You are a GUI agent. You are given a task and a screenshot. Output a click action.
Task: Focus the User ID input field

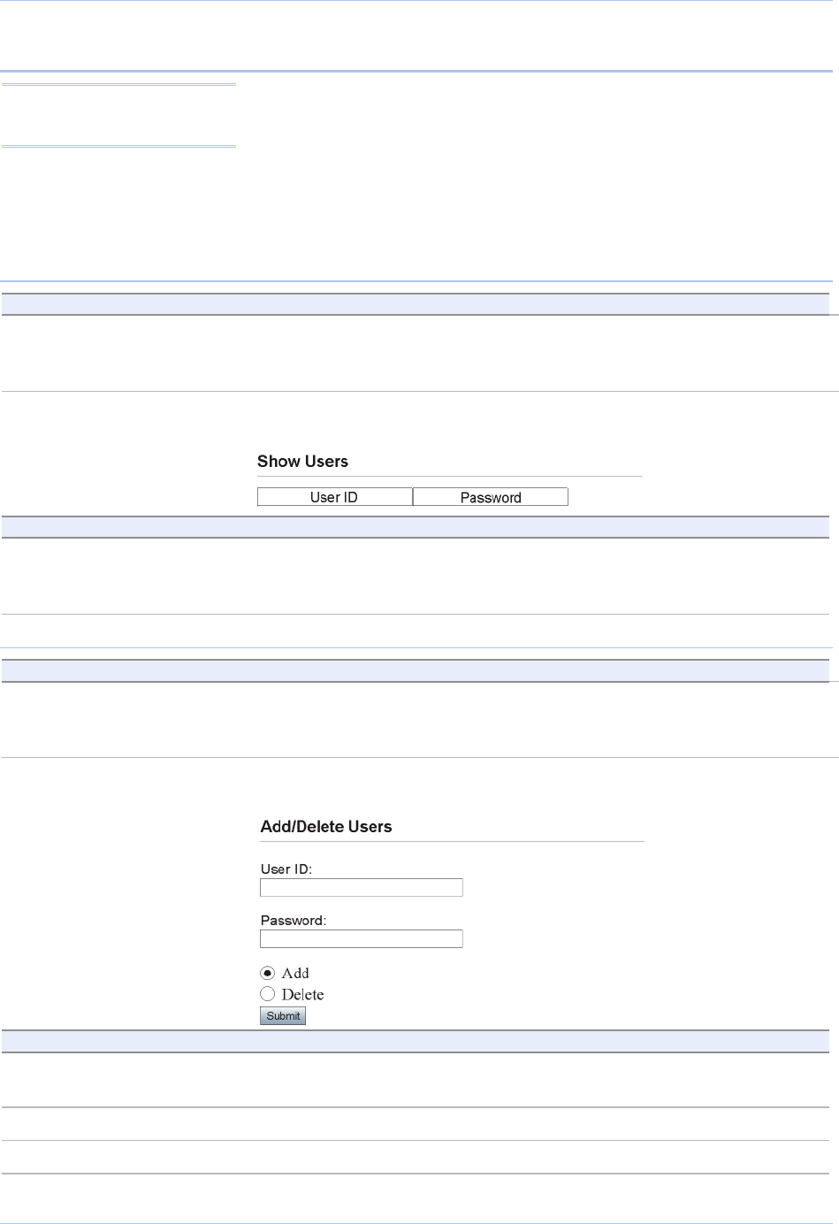[362, 887]
